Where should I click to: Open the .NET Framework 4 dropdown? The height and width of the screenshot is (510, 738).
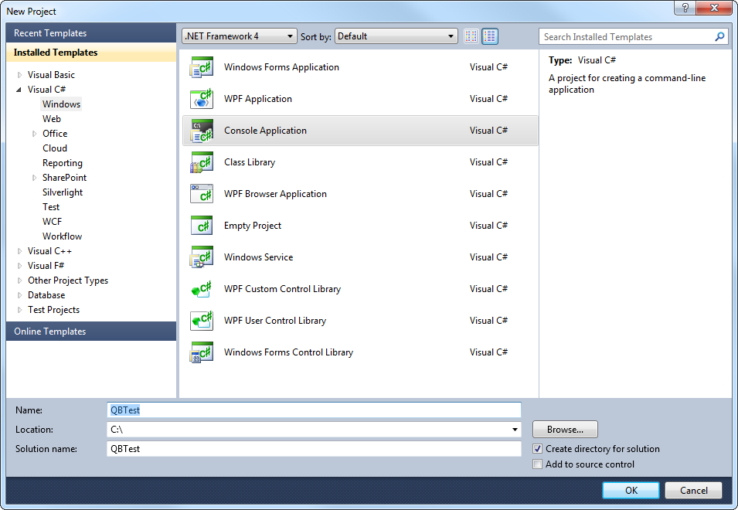pos(239,36)
